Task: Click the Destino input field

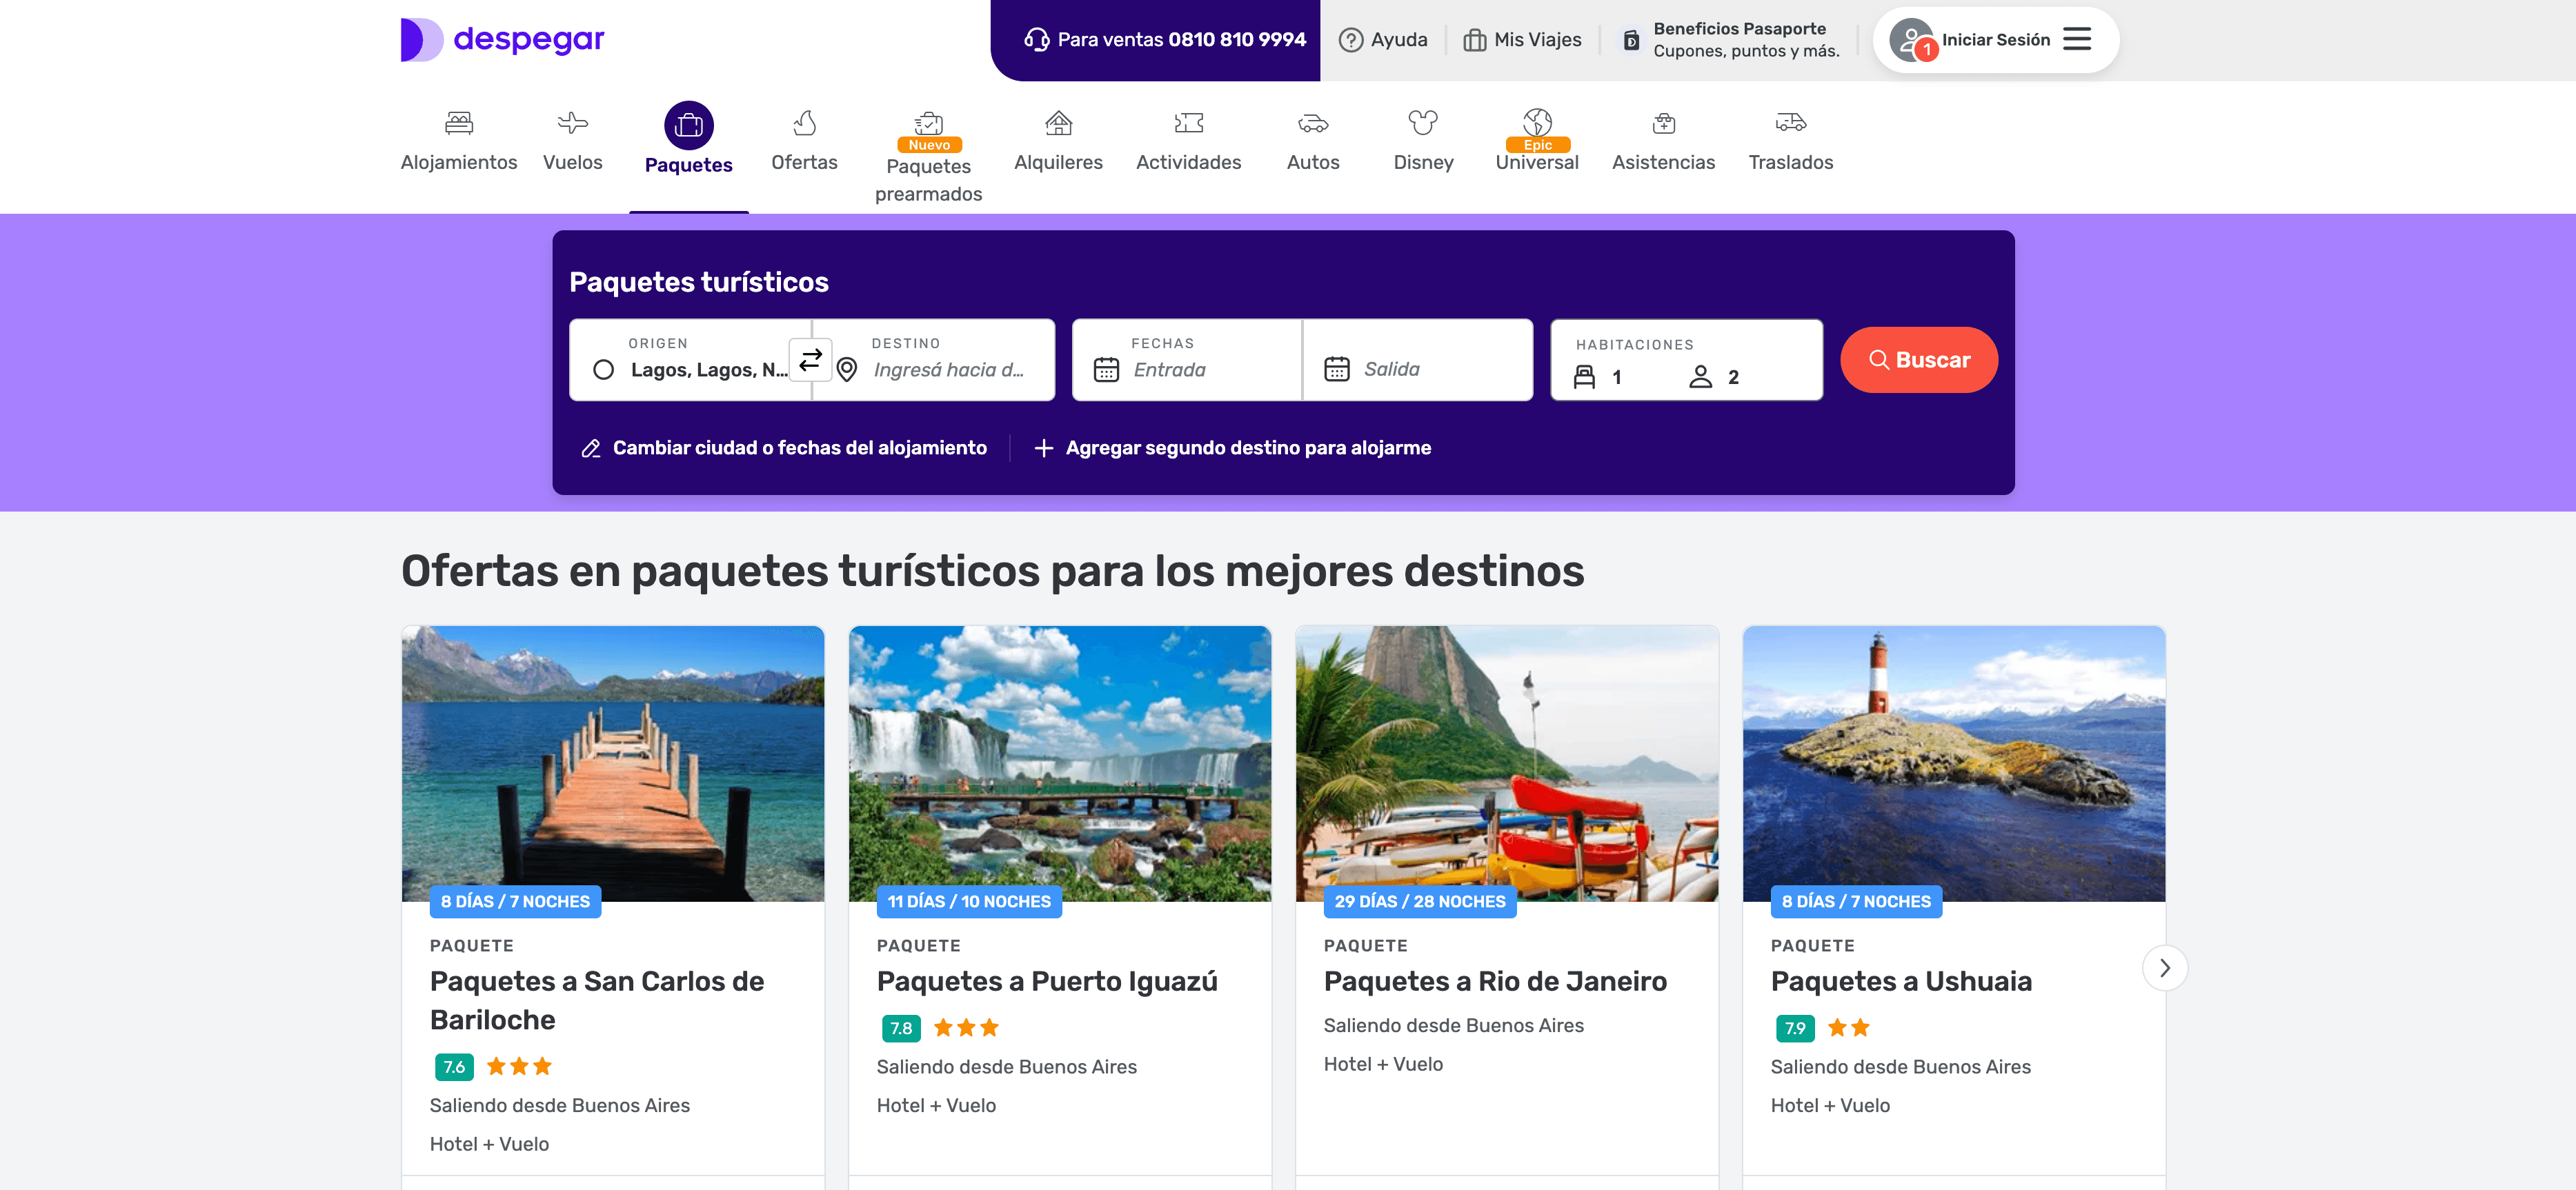Action: [x=945, y=369]
